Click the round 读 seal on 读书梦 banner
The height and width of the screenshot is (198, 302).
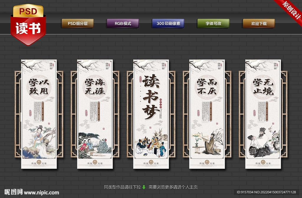click(151, 162)
